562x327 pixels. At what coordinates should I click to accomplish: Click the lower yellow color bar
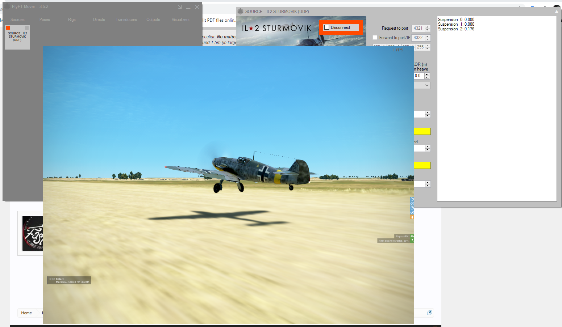(422, 165)
